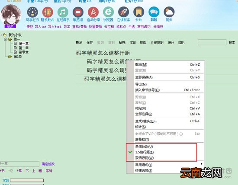Click 统计 in the editor toolbar
The height and width of the screenshot is (185, 238).
170,43
